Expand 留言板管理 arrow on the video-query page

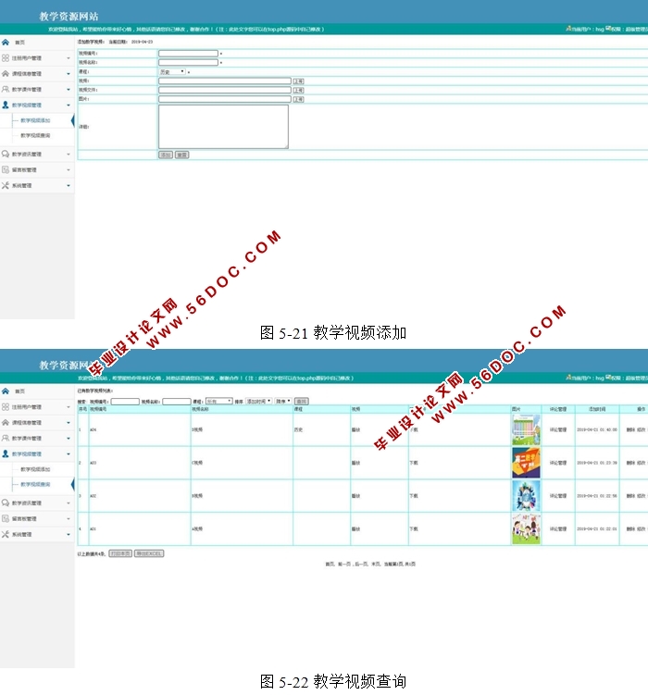coord(69,518)
